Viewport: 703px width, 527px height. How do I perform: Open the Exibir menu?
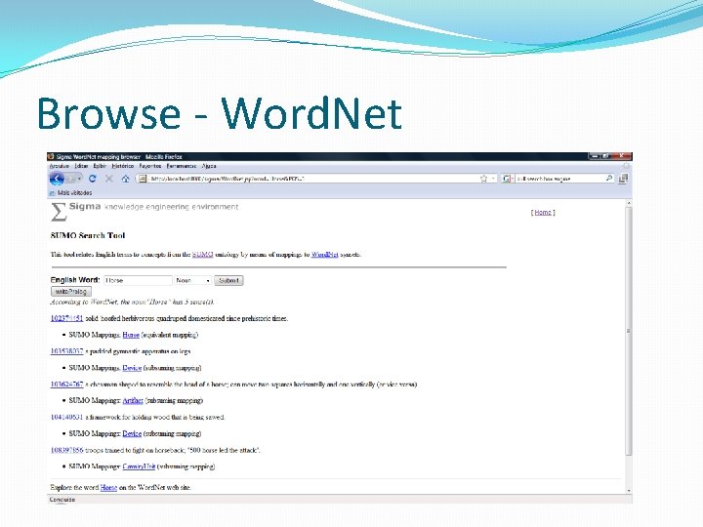(x=100, y=166)
